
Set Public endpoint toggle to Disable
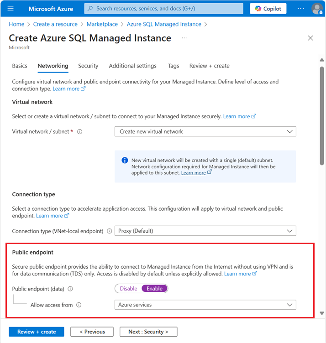click(128, 289)
